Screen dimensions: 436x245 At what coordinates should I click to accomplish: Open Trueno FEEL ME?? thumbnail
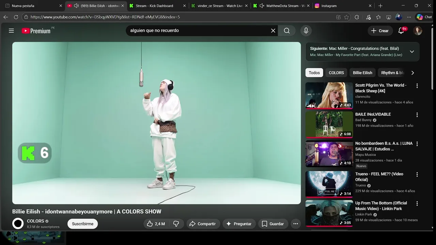329,184
